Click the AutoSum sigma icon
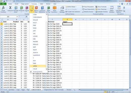This screenshot has width=131, height=93. (10, 8)
